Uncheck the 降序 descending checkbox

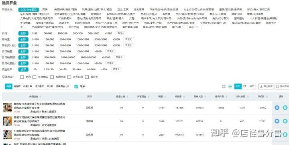(x=76, y=86)
